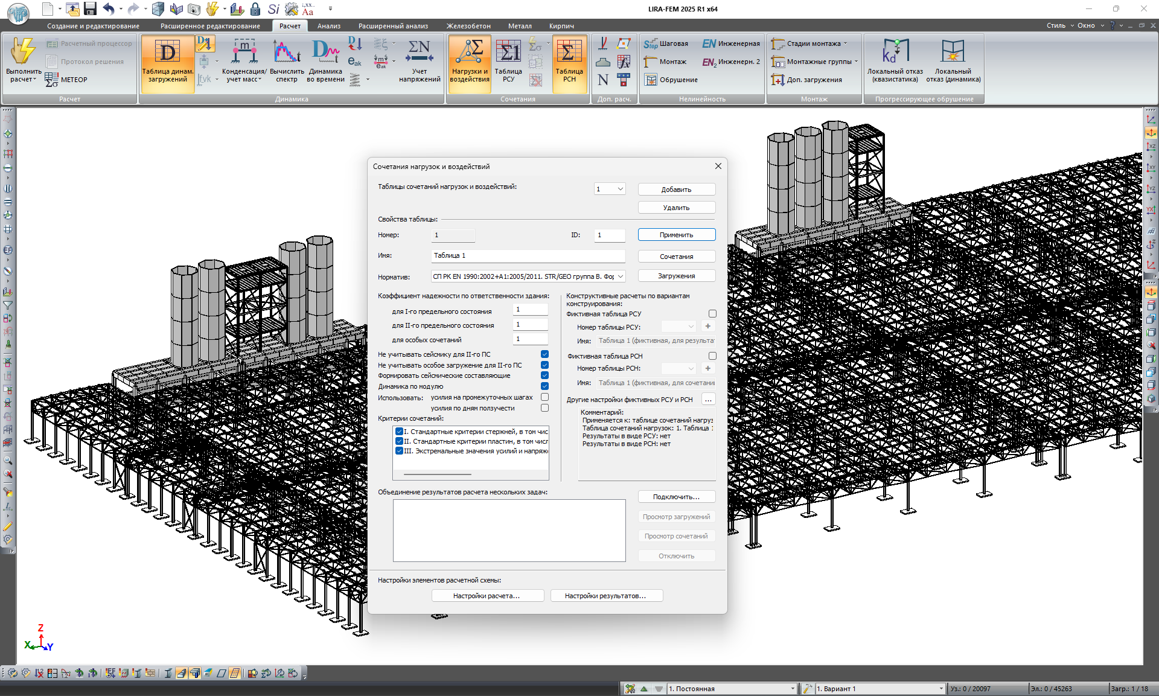Switch to the Анализ ribbon tab
Image resolution: width=1159 pixels, height=696 pixels.
328,26
